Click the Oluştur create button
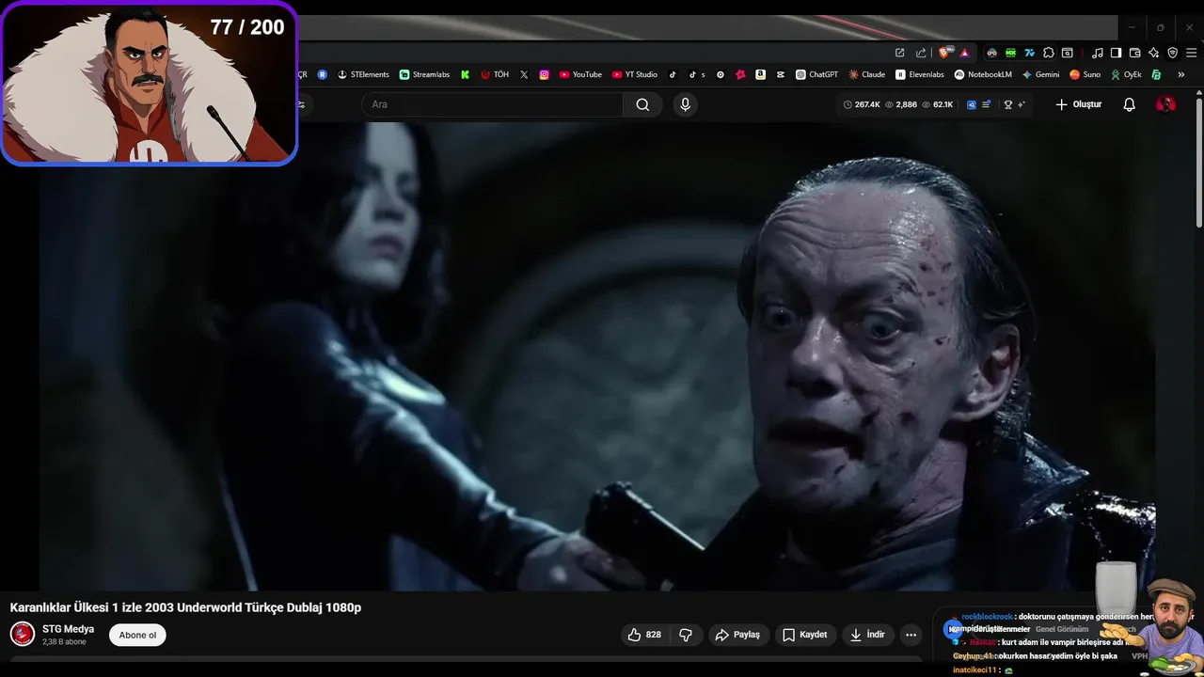 point(1079,104)
